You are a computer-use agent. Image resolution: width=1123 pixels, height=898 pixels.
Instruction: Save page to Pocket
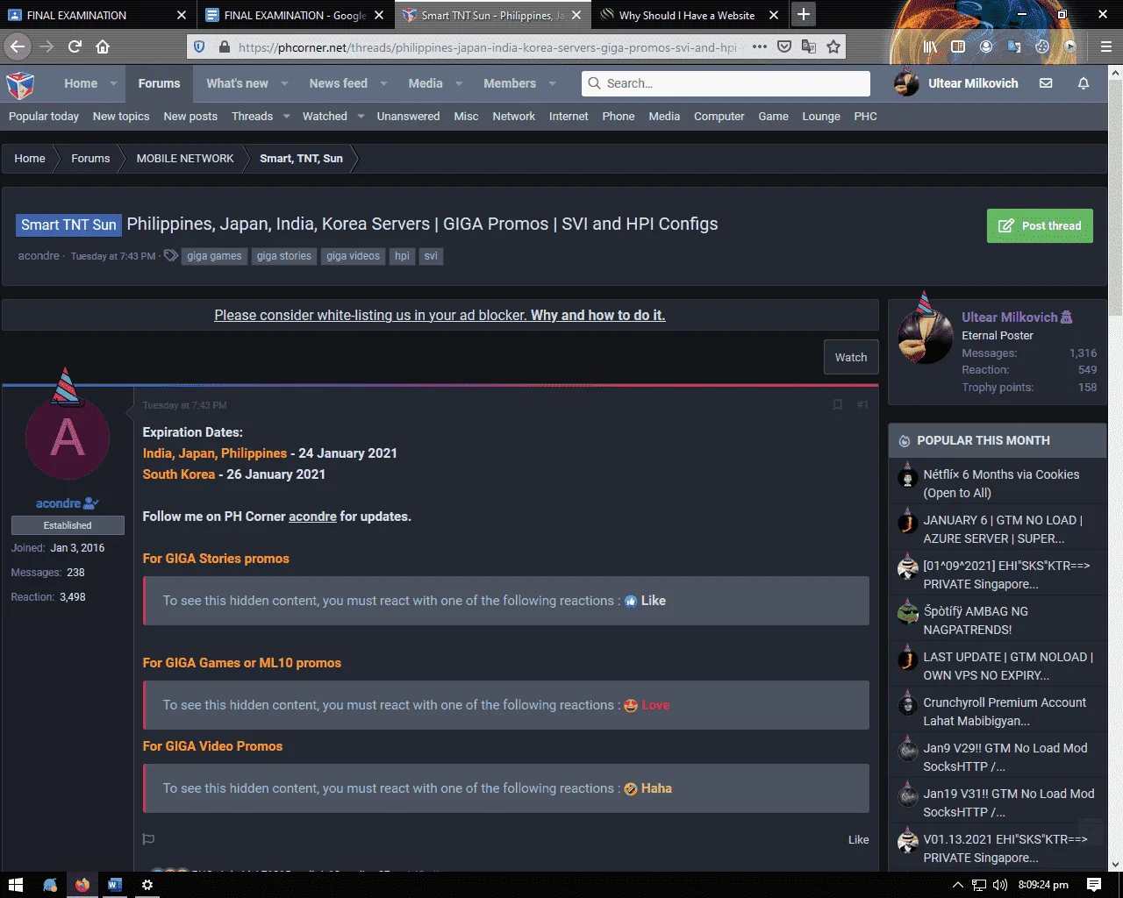coord(784,47)
